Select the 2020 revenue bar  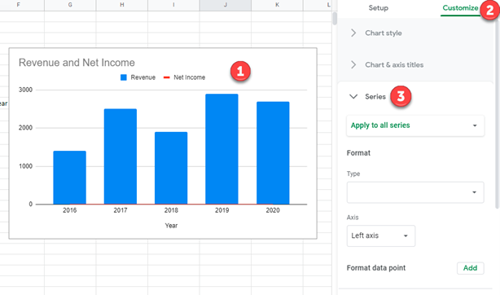click(x=273, y=152)
